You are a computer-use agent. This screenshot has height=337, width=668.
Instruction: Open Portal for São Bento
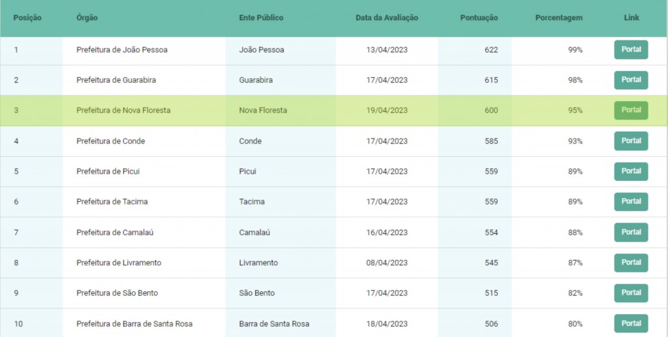point(631,293)
